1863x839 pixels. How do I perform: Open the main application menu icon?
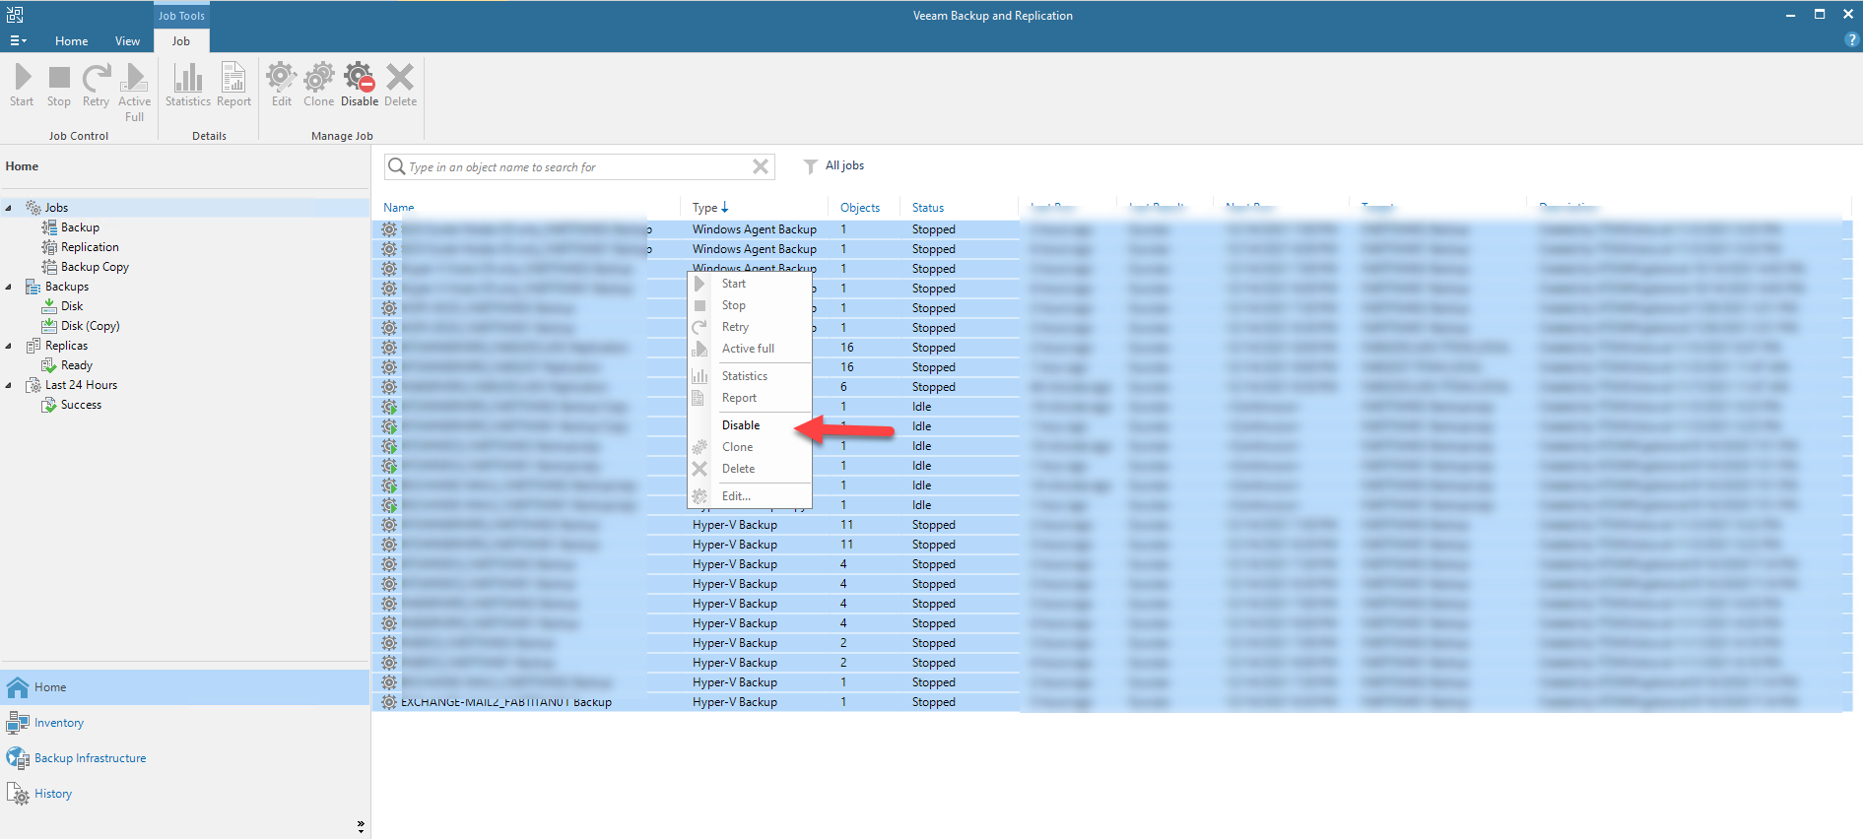point(18,40)
